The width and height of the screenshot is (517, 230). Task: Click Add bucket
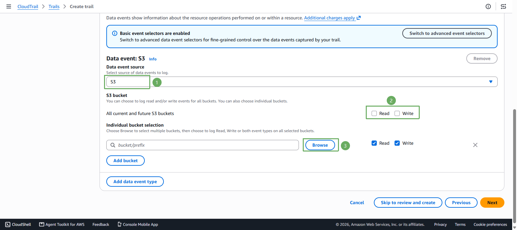click(125, 161)
